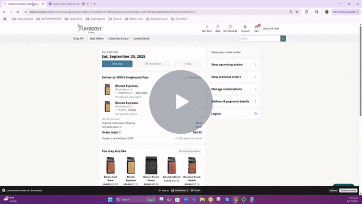Open Windows Start button on taskbar
This screenshot has width=362, height=204.
(x=110, y=199)
